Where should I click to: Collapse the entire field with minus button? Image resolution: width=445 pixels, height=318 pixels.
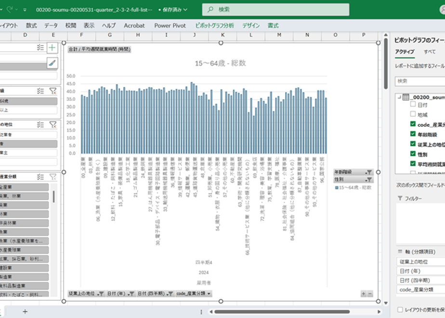[x=370, y=294]
